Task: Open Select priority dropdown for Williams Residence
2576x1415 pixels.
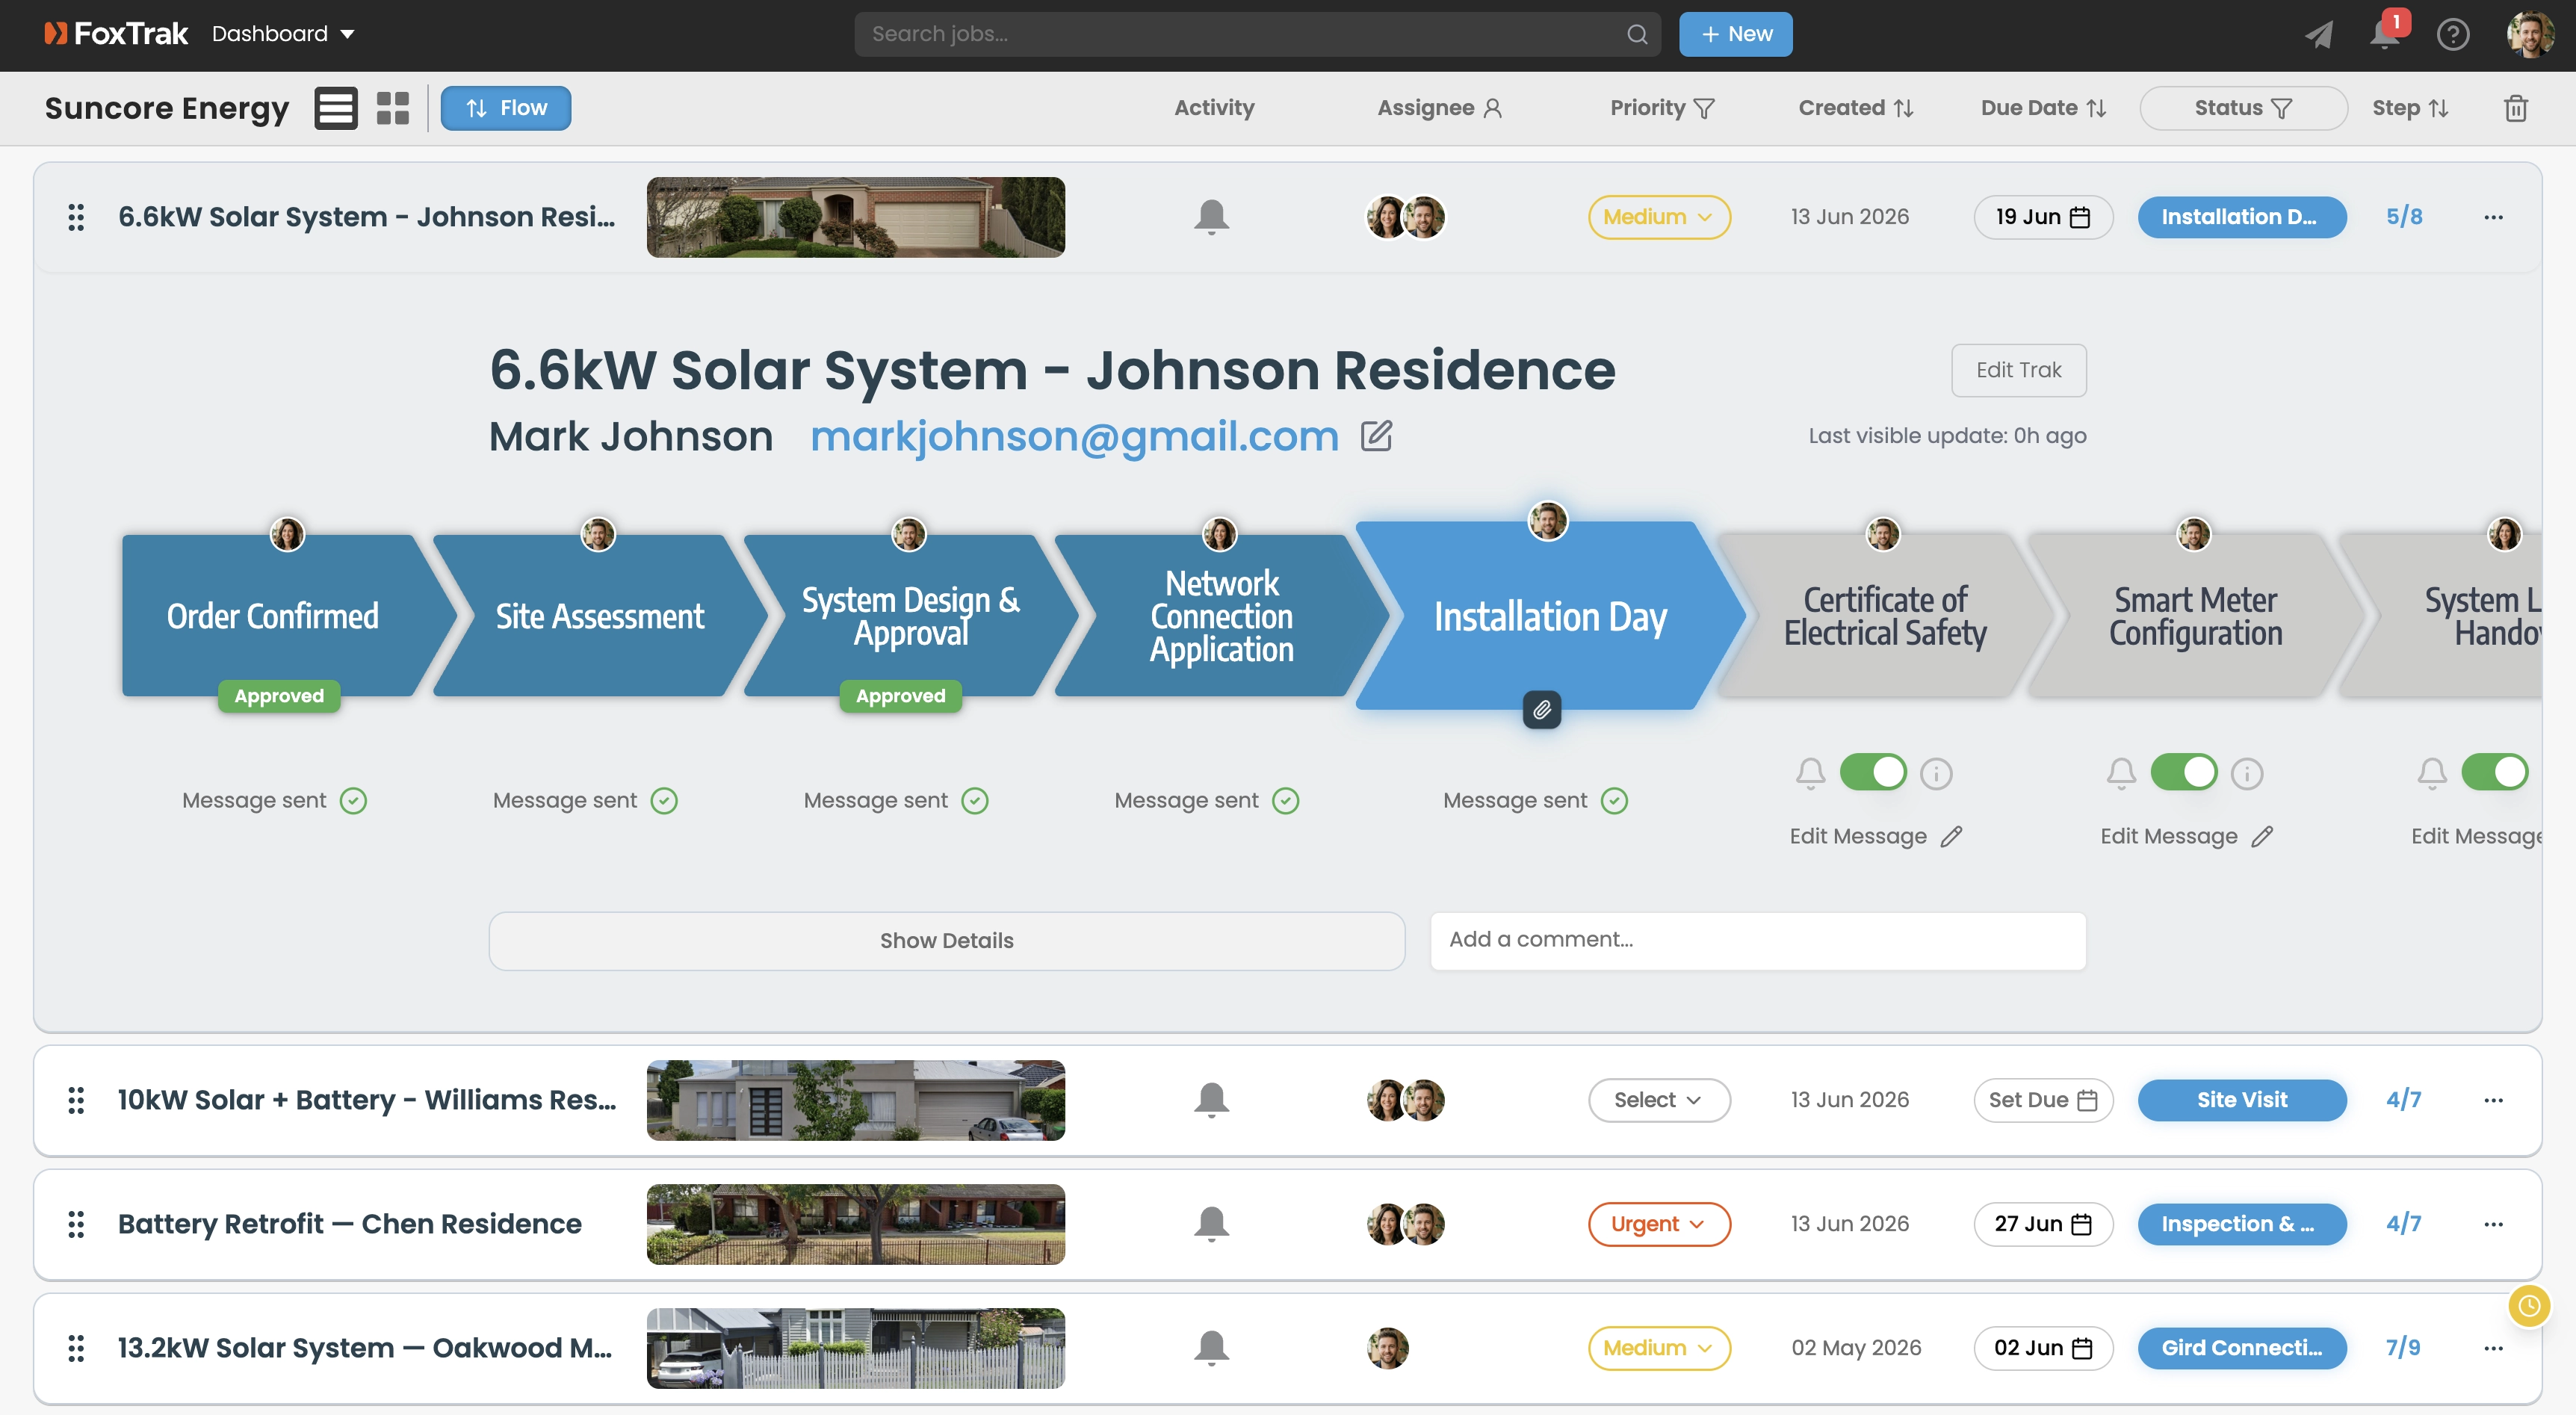Action: pyautogui.click(x=1659, y=1100)
